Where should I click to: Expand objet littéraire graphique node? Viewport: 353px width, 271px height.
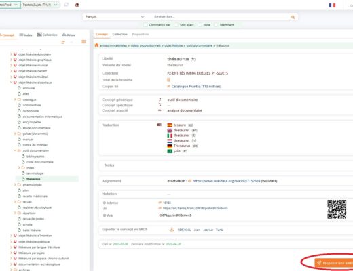coord(11,60)
